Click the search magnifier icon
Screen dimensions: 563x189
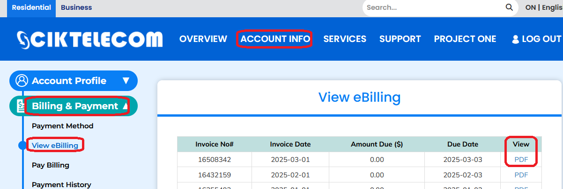(x=509, y=7)
